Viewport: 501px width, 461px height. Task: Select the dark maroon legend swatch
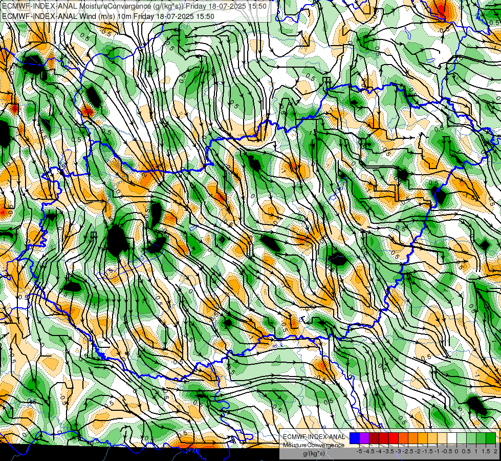pyautogui.click(x=374, y=438)
